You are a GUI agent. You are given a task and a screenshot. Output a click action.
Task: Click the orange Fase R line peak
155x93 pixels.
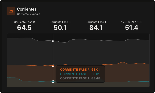coord(123,62)
